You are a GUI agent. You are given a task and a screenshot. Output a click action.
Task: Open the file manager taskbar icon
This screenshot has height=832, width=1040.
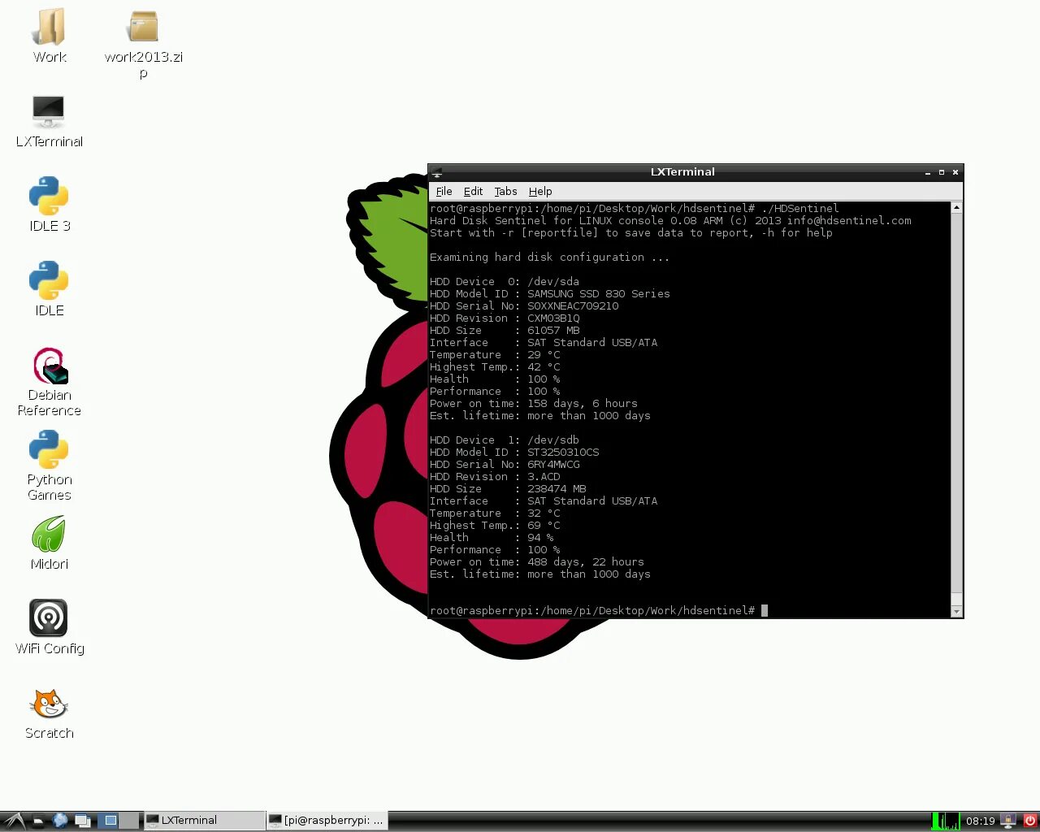click(38, 821)
